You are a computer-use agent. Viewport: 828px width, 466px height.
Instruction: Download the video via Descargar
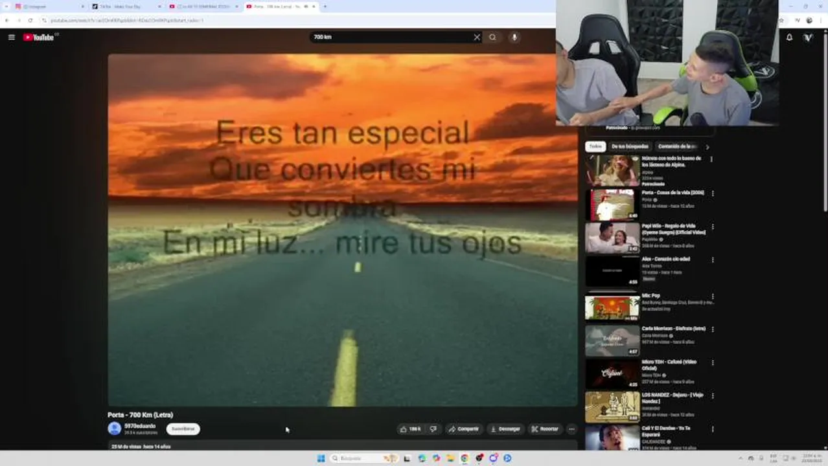[505, 428]
